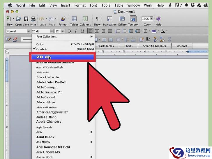
Task: Switch to the WordArt tab
Action: pyautogui.click(x=182, y=46)
